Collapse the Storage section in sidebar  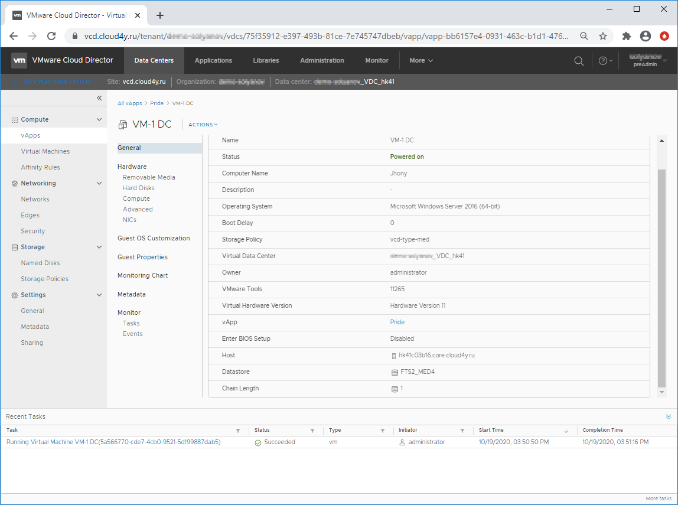[99, 247]
